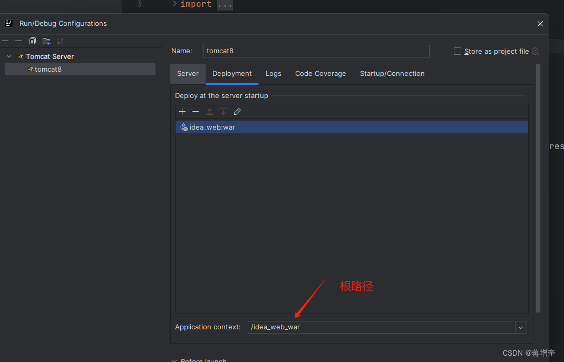Open the Startup/Connection tab
Viewport: 564px width, 362px height.
[x=392, y=74]
